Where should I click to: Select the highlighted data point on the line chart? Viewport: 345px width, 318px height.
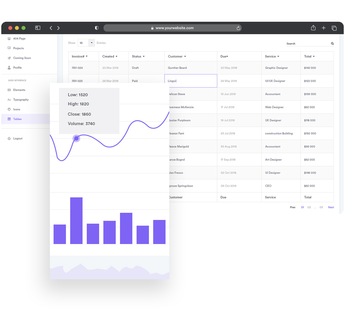click(x=76, y=138)
